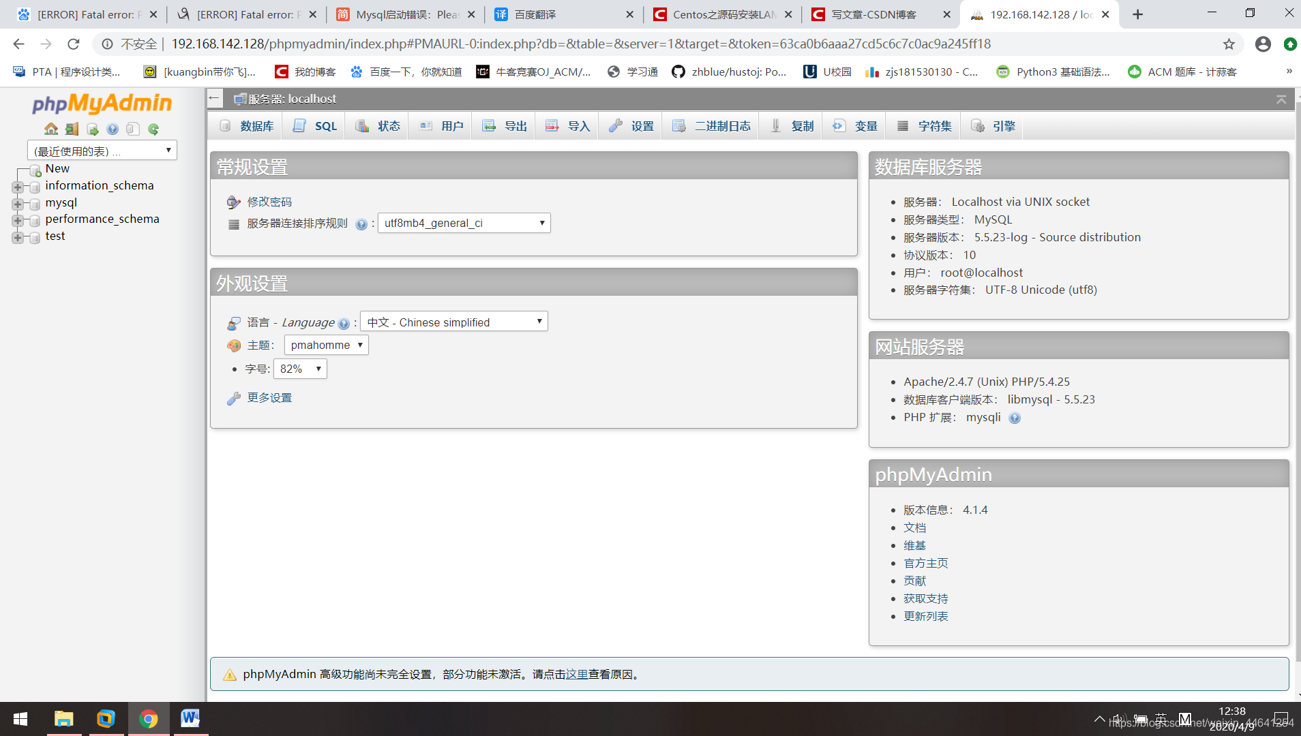Open the recently used tables dropdown
The width and height of the screenshot is (1301, 736).
[x=102, y=151]
